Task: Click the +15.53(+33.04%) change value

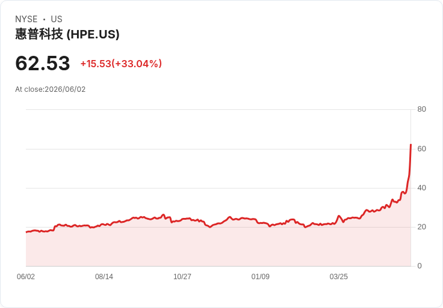Action: [121, 64]
